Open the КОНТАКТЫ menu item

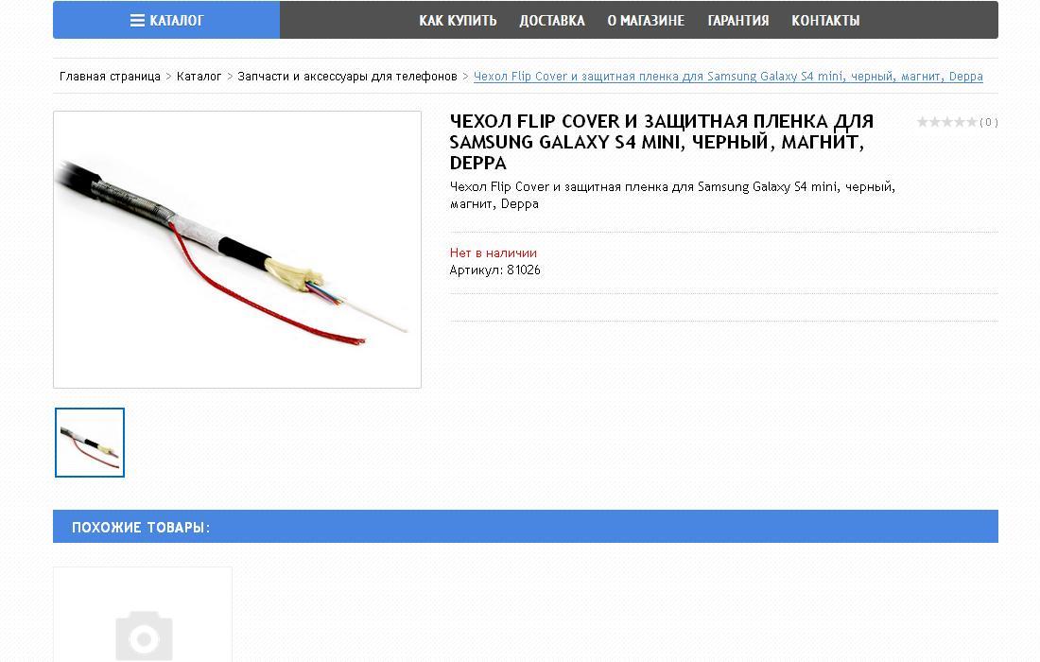tap(825, 21)
